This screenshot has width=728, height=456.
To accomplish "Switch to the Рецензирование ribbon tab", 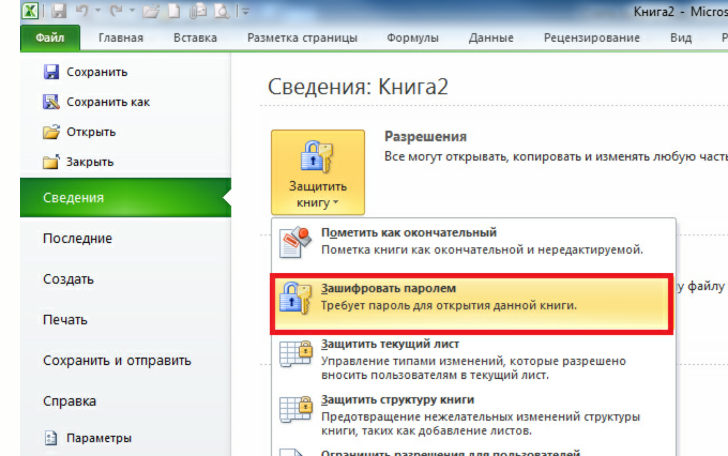I will 592,38.
